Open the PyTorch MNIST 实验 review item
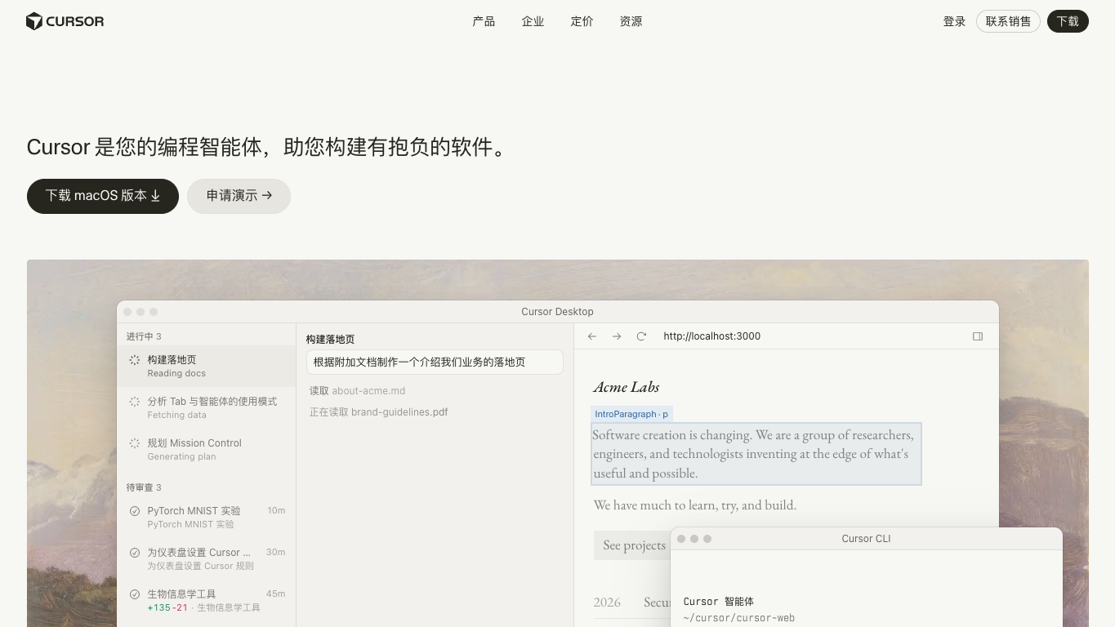 point(207,517)
